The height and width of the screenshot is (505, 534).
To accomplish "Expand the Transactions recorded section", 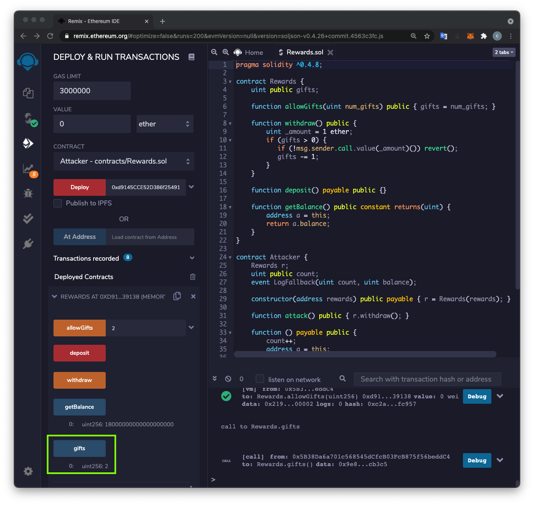I will point(192,258).
